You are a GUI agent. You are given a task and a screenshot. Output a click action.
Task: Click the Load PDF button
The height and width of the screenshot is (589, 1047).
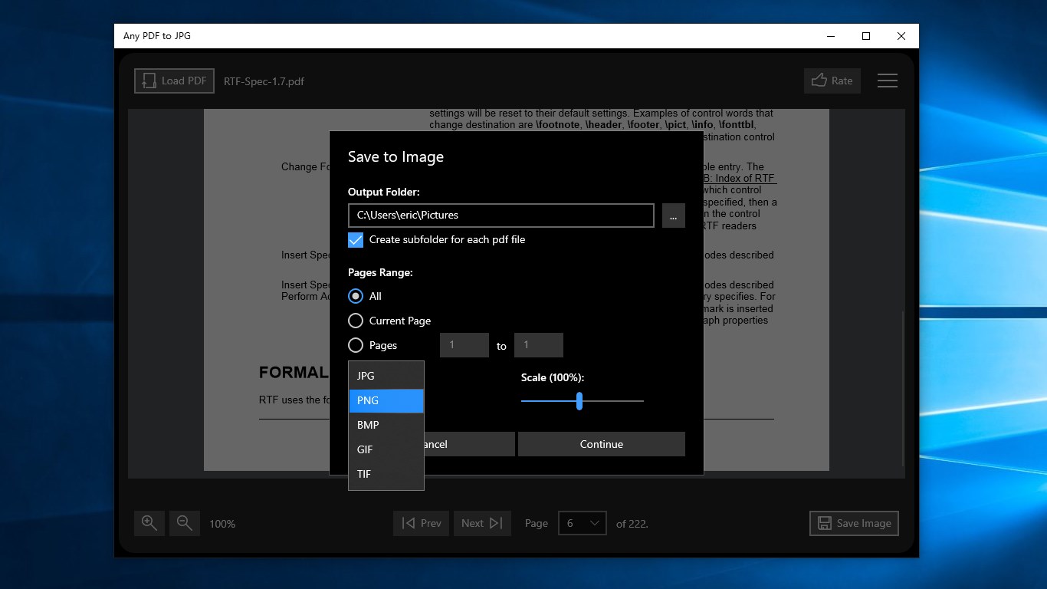coord(174,81)
